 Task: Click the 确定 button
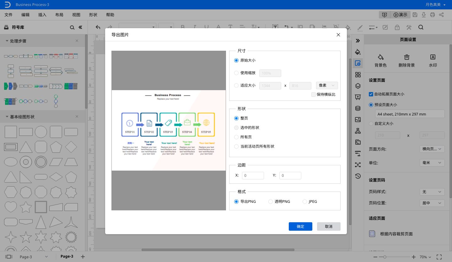click(x=300, y=227)
